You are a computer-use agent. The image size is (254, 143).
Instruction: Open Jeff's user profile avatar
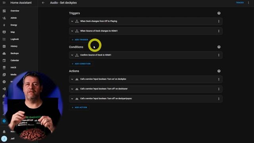coord(4,139)
